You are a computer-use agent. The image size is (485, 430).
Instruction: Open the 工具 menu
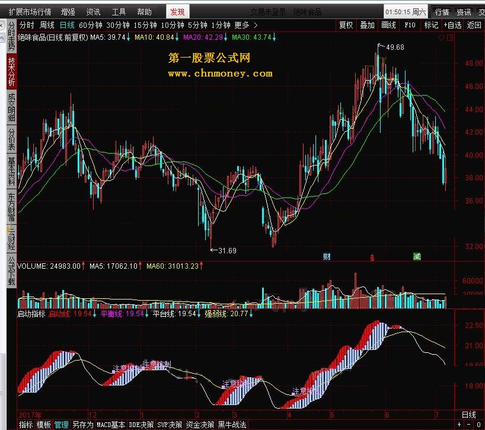pos(119,12)
